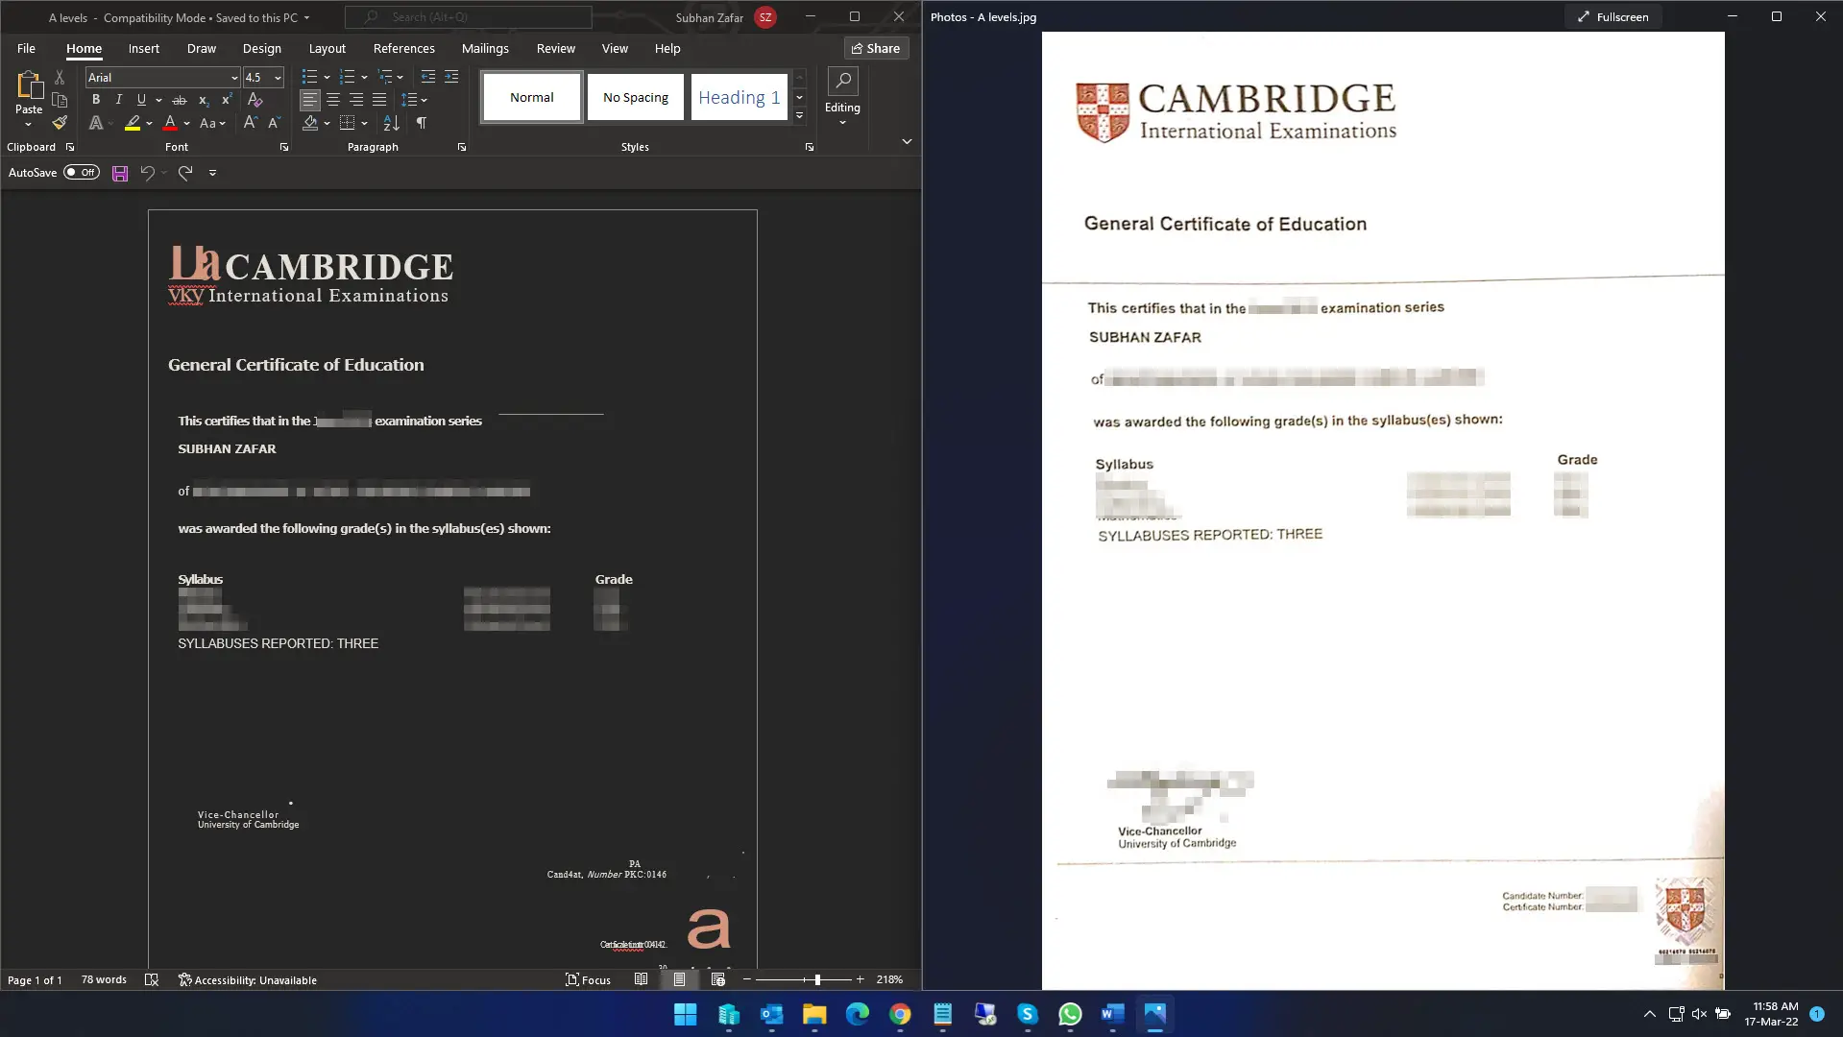Screen dimensions: 1843x1037
Task: Toggle Underline formatting
Action: pyautogui.click(x=141, y=100)
